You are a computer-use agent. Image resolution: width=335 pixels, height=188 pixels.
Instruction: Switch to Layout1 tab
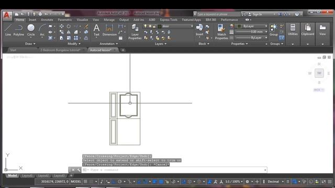click(x=27, y=175)
